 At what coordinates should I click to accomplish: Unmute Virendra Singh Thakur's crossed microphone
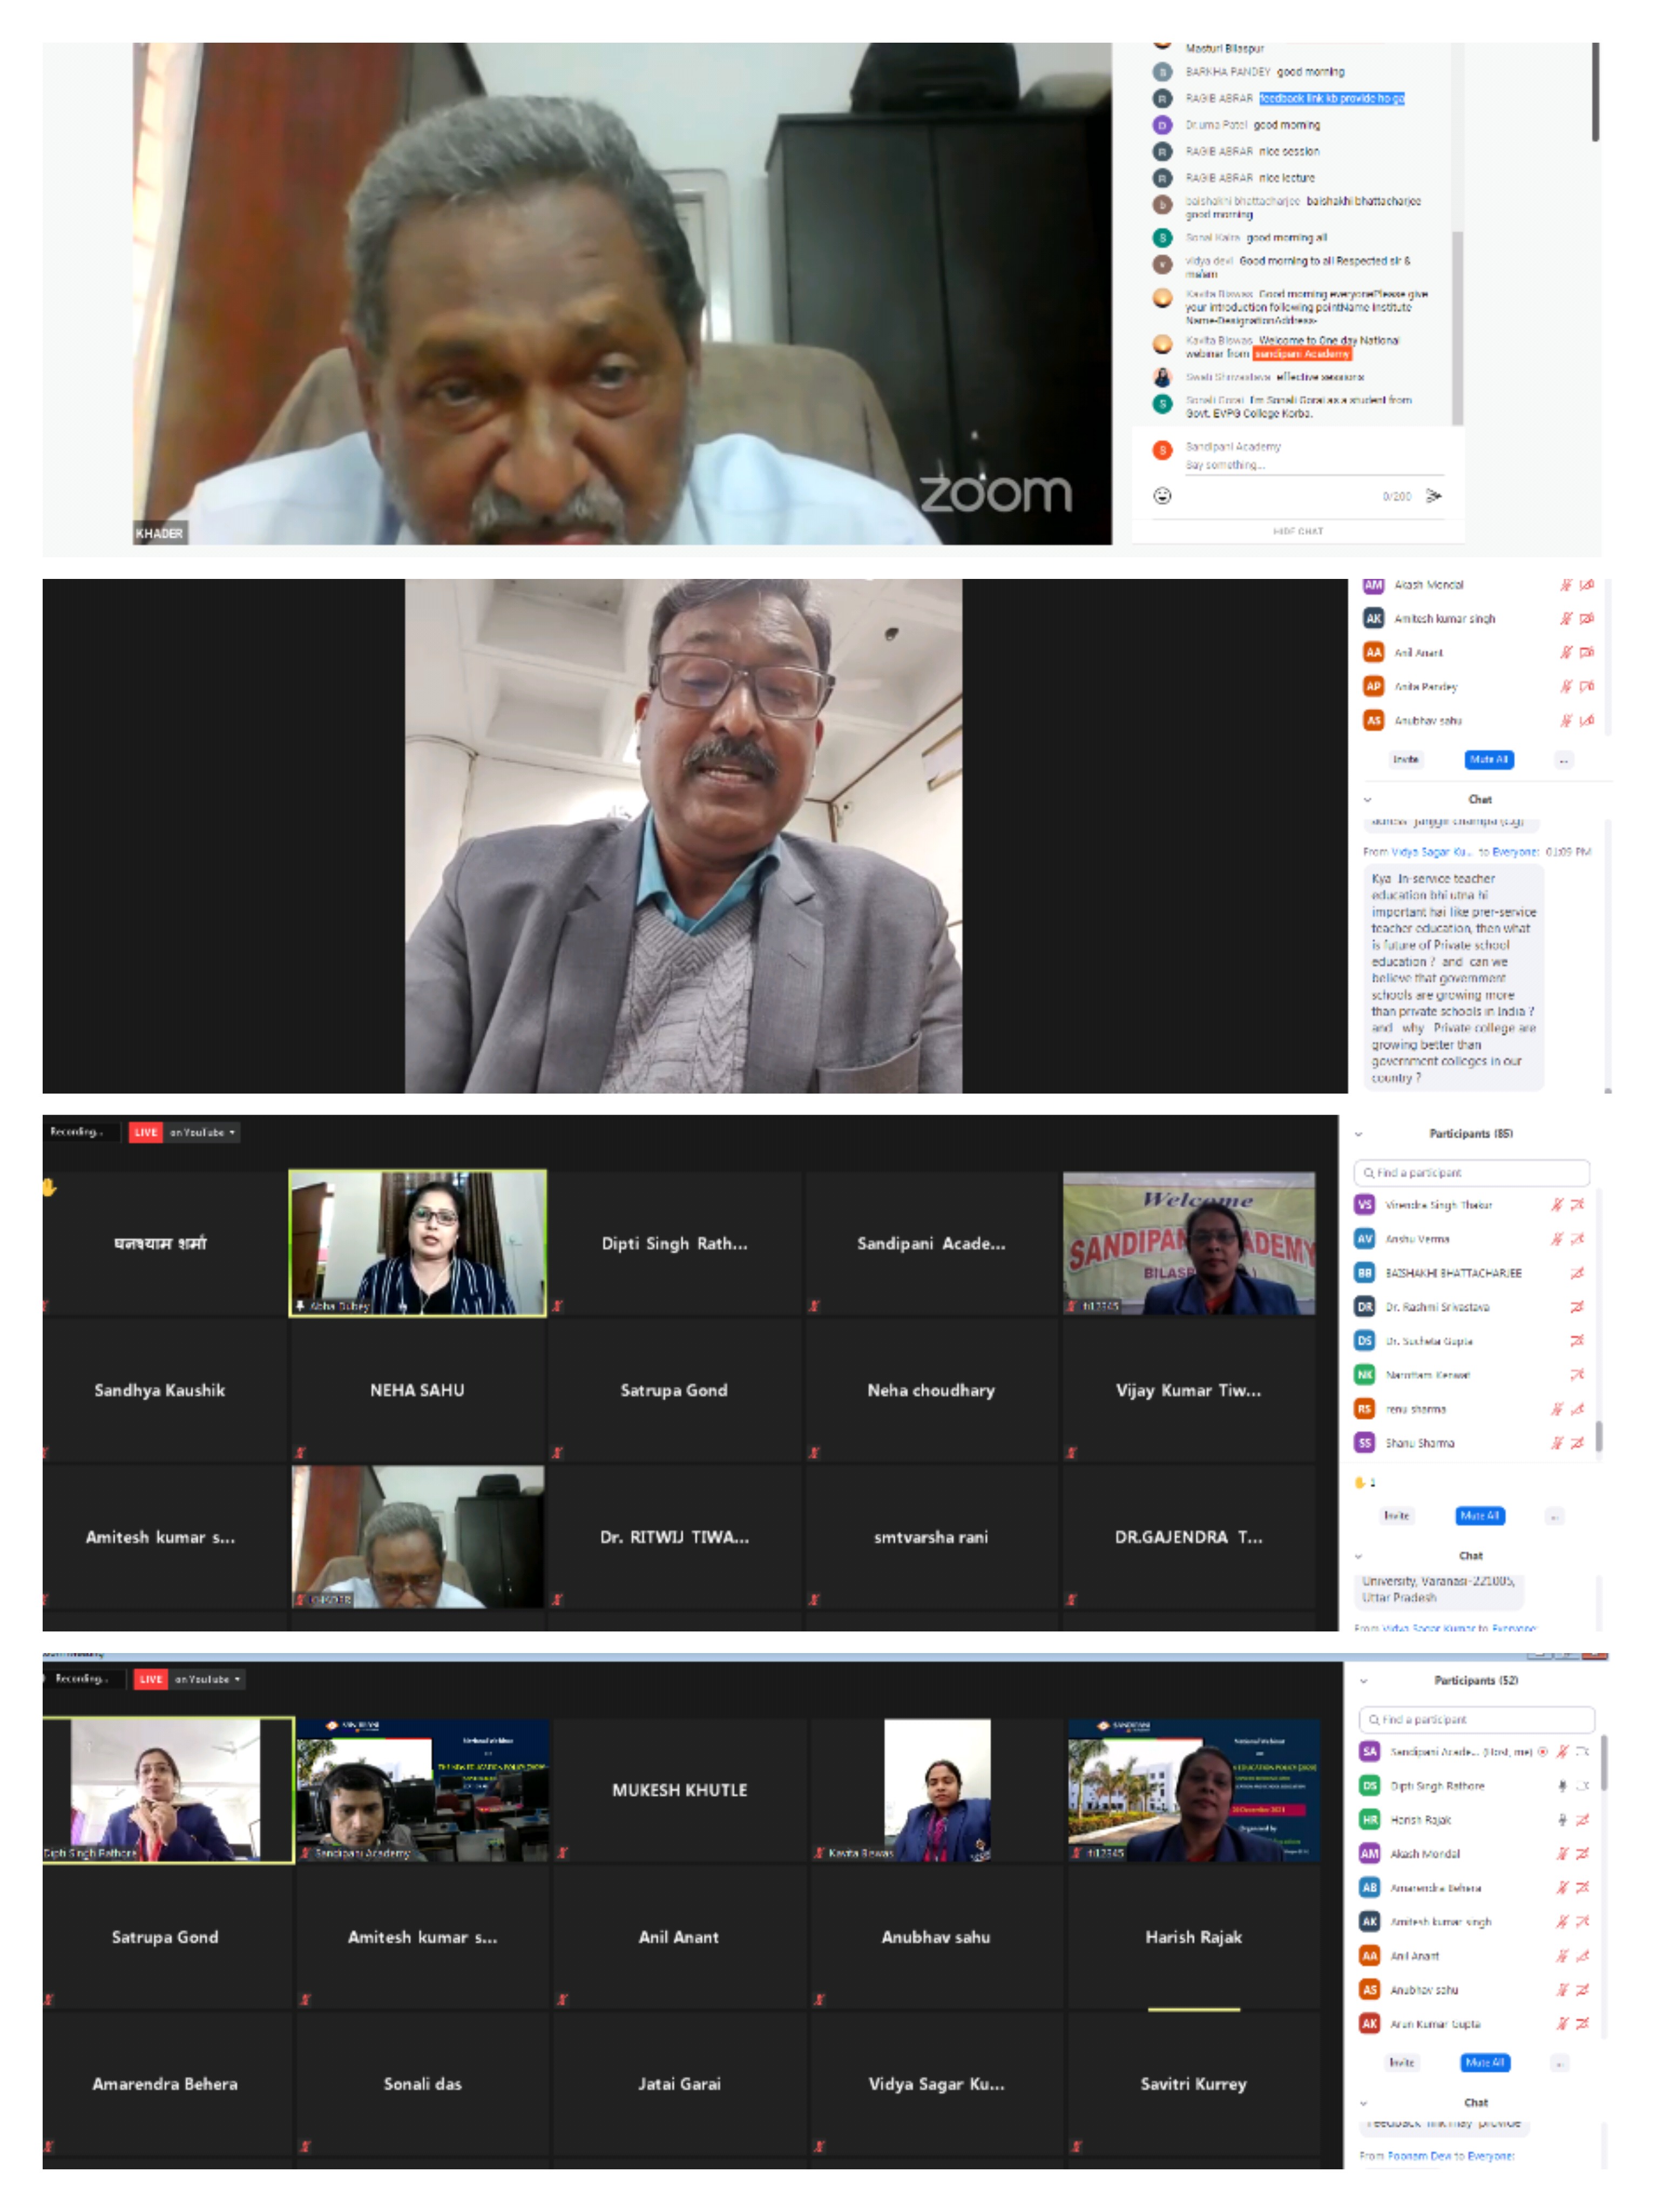pyautogui.click(x=1557, y=1205)
